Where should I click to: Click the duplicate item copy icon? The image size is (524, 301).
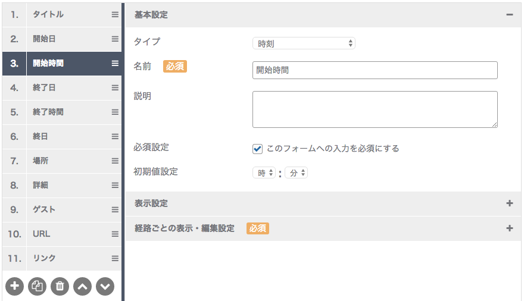[37, 286]
